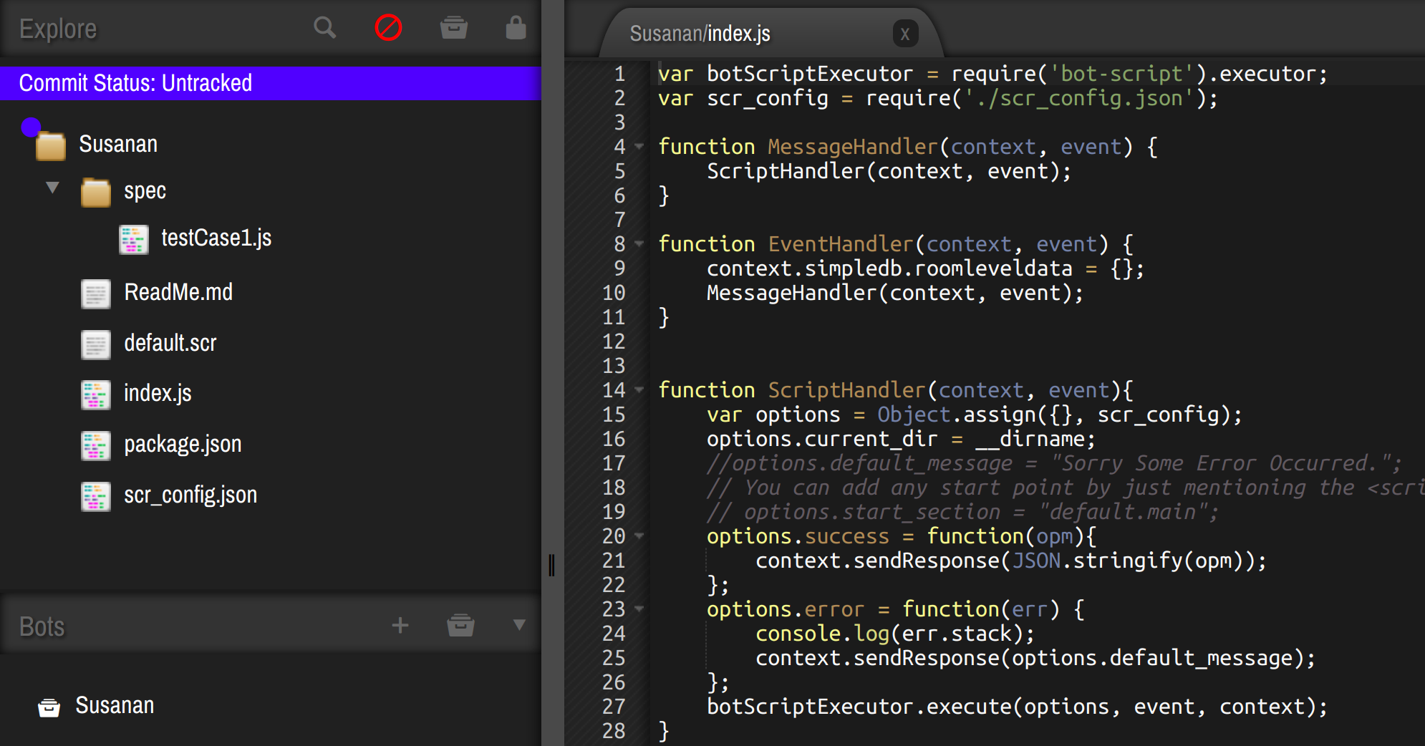This screenshot has width=1425, height=746.
Task: Open index.js in file tree
Action: coord(158,393)
